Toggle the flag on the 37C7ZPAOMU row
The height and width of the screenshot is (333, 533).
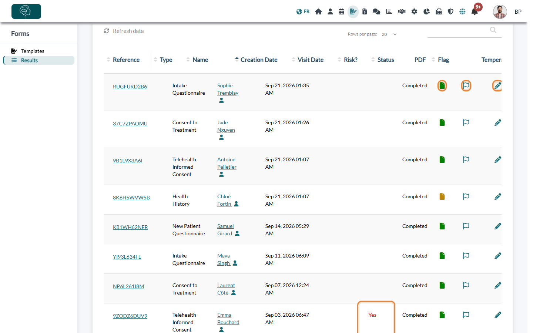click(x=466, y=122)
